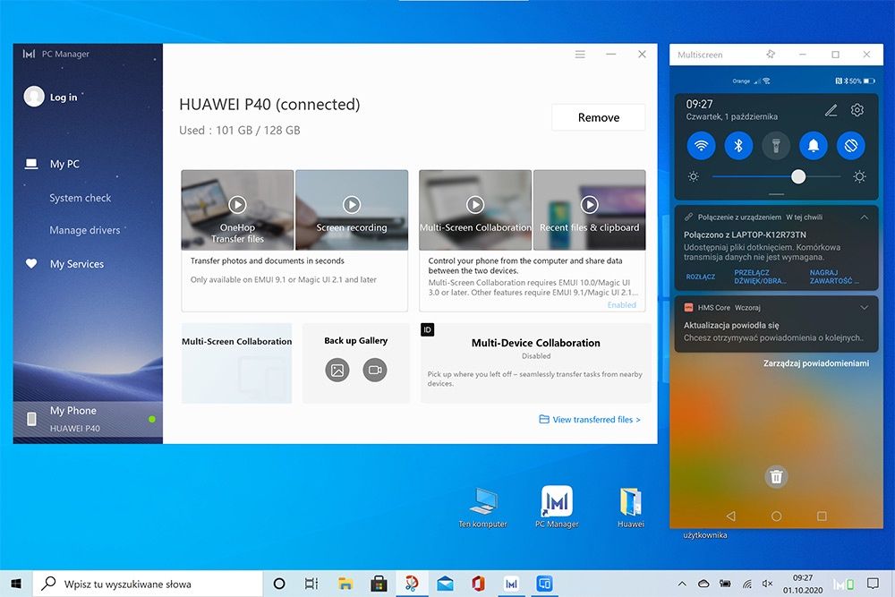
Task: Play the Screen recording tutorial video
Action: tap(352, 204)
